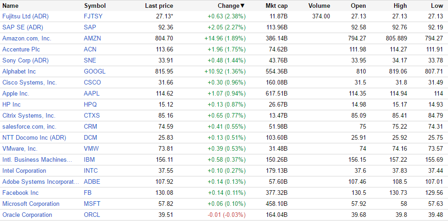Sort table by Name column header
Image resolution: width=448 pixels, height=221 pixels.
pyautogui.click(x=11, y=6)
